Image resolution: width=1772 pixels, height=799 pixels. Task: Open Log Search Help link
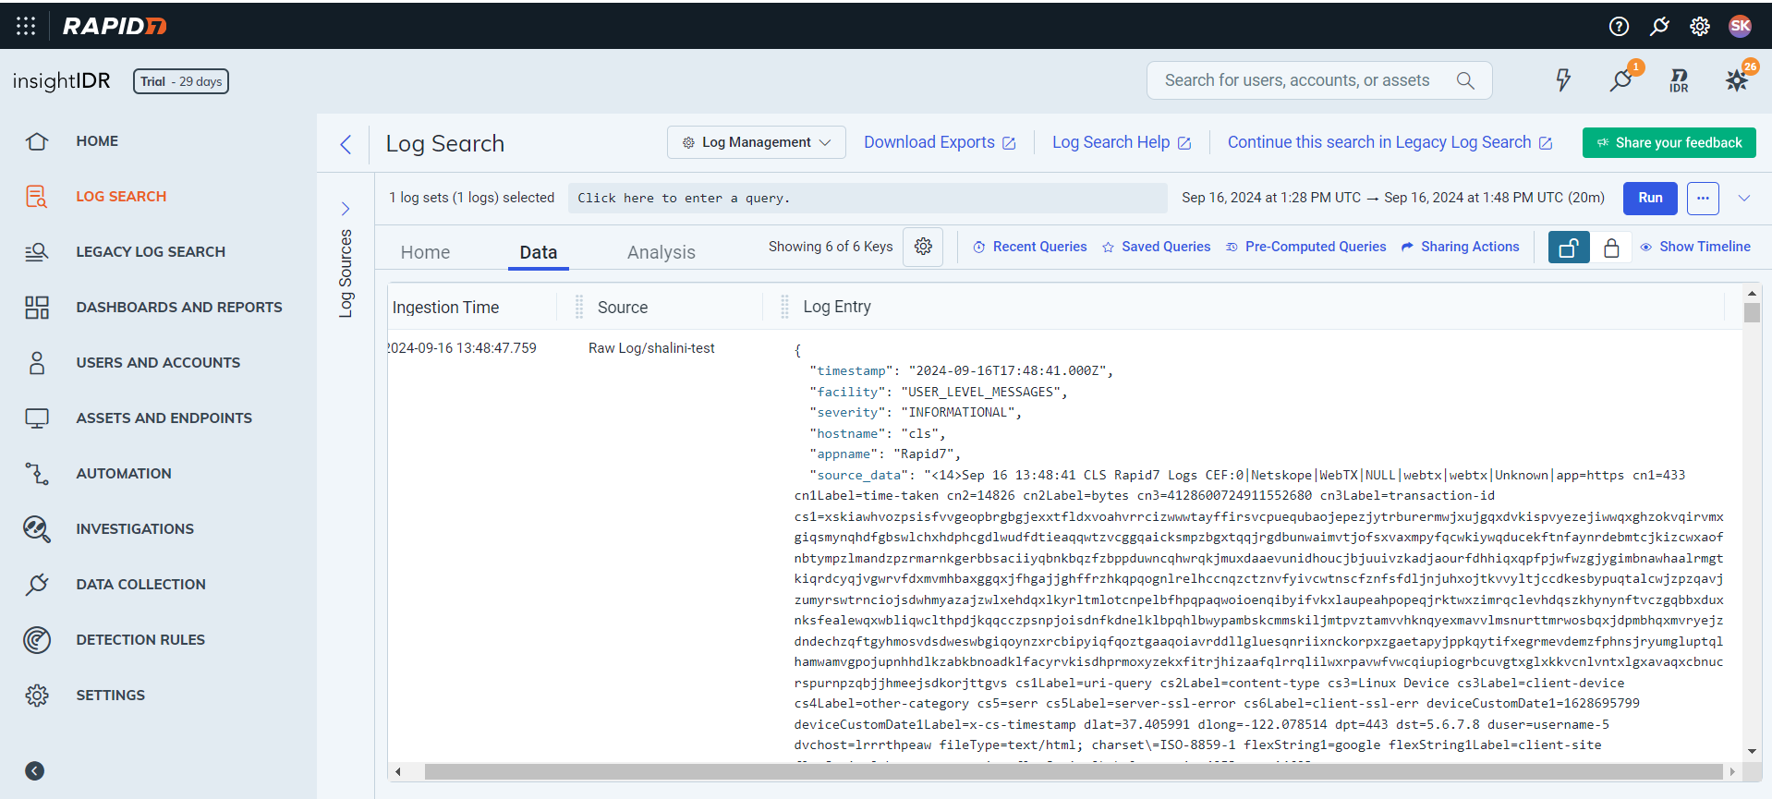1122,142
